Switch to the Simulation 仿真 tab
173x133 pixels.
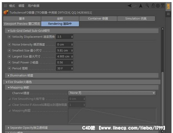pos(136,18)
